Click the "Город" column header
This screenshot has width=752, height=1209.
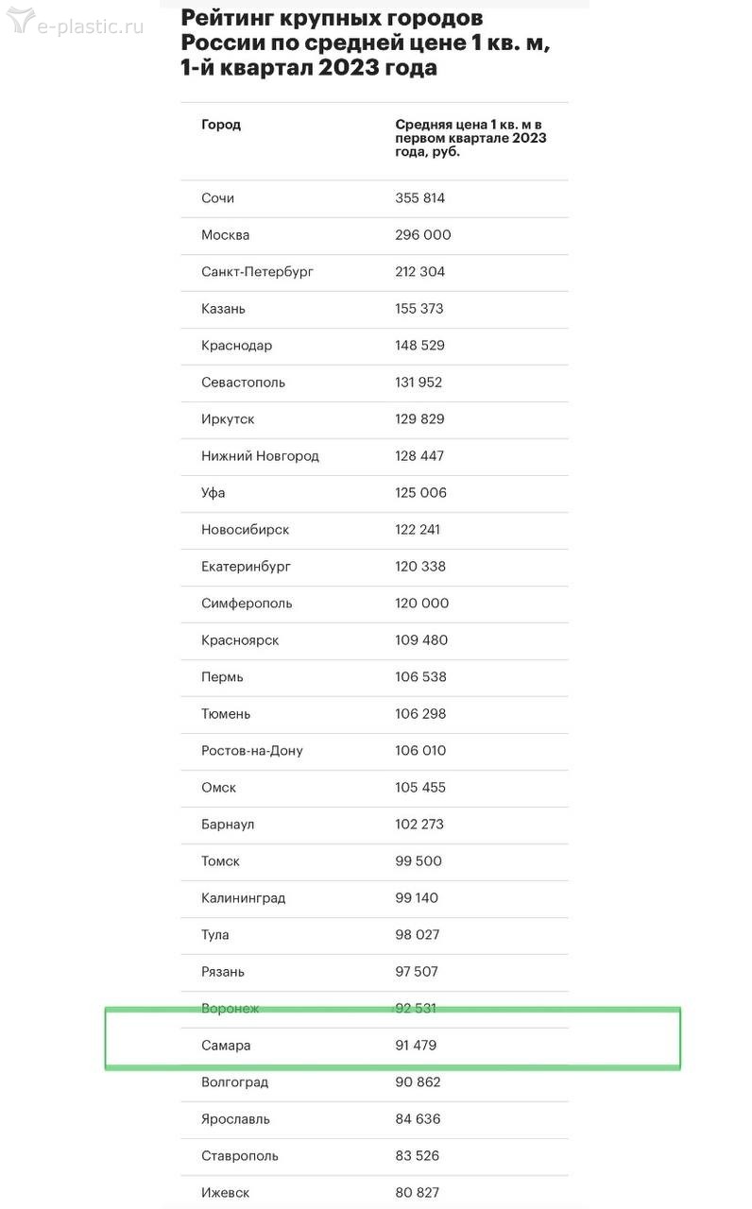(x=221, y=125)
